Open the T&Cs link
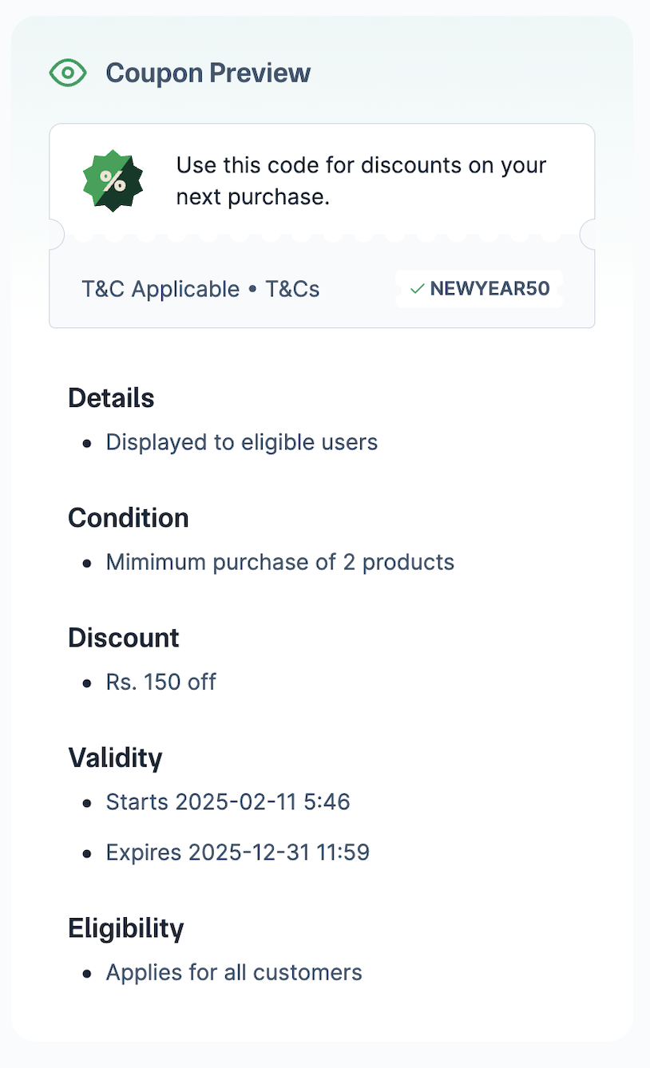The width and height of the screenshot is (650, 1068). point(292,289)
